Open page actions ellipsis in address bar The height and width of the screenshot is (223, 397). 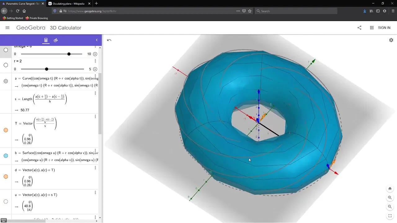click(x=238, y=11)
